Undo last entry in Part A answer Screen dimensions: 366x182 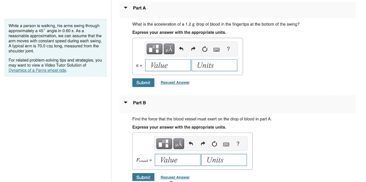click(181, 49)
